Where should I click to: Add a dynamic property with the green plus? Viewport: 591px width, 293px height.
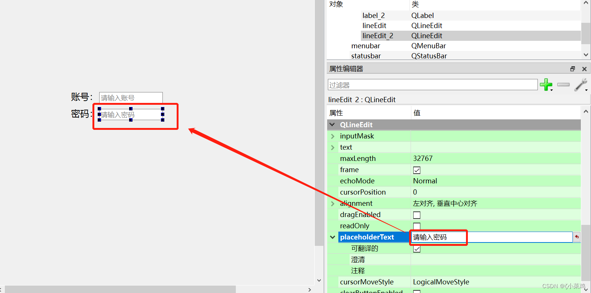point(546,85)
